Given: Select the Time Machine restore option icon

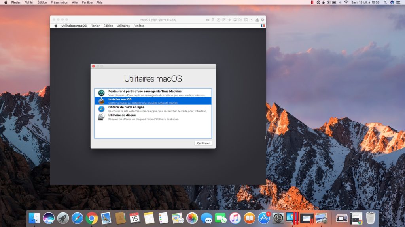Looking at the screenshot, I should pyautogui.click(x=101, y=93).
